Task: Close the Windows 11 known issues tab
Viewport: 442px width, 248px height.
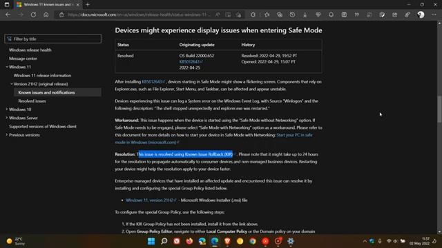Action: coord(78,5)
